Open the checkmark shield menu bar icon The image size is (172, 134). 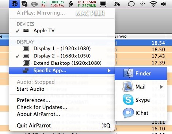point(24,4)
